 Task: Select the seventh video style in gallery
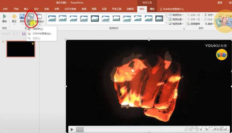pos(116,18)
